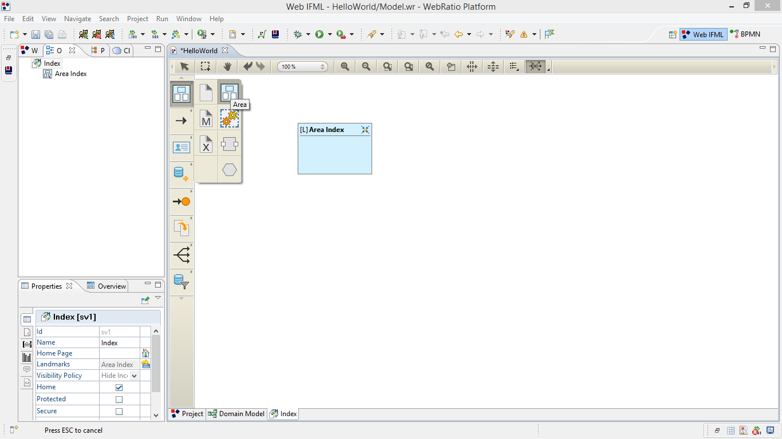782x439 pixels.
Task: Select the XOR Page (X) element in the palette
Action: [x=206, y=145]
